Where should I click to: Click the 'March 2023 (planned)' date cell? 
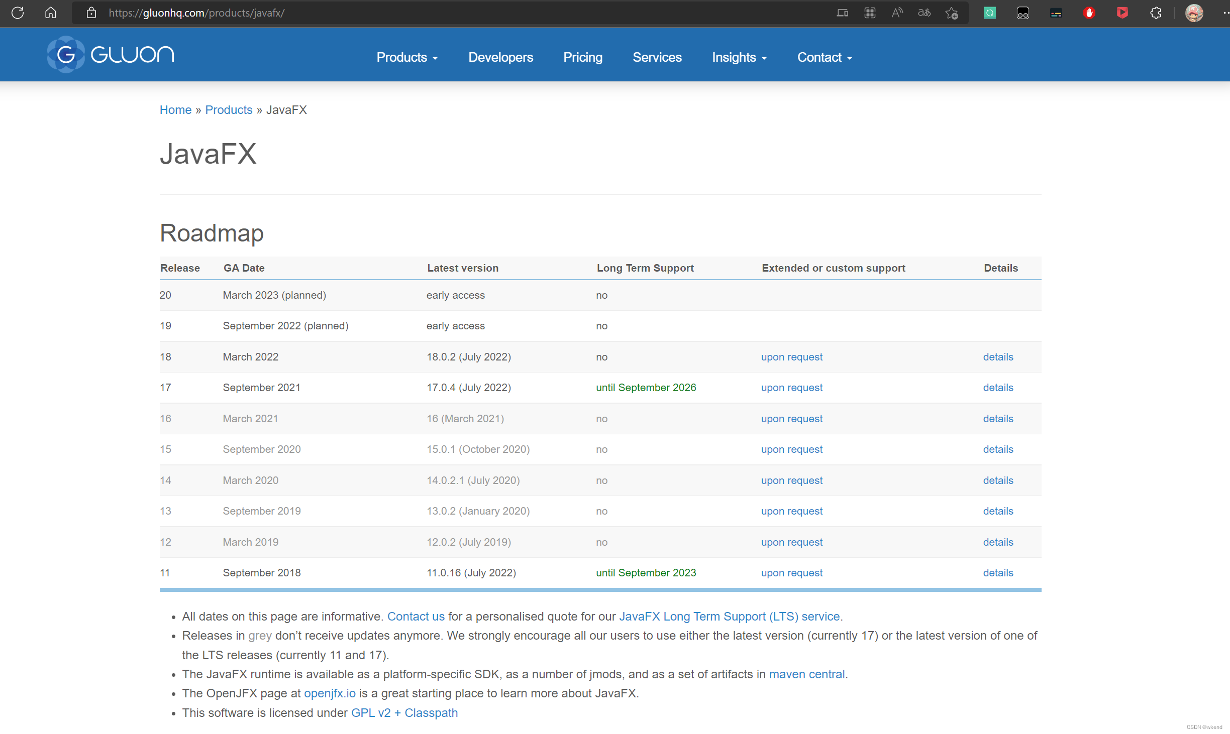(x=274, y=295)
